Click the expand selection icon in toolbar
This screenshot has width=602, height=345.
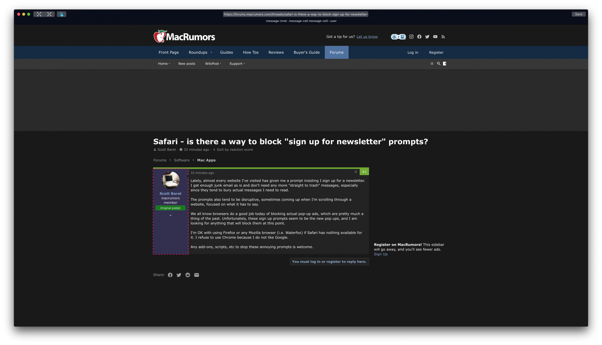point(39,14)
